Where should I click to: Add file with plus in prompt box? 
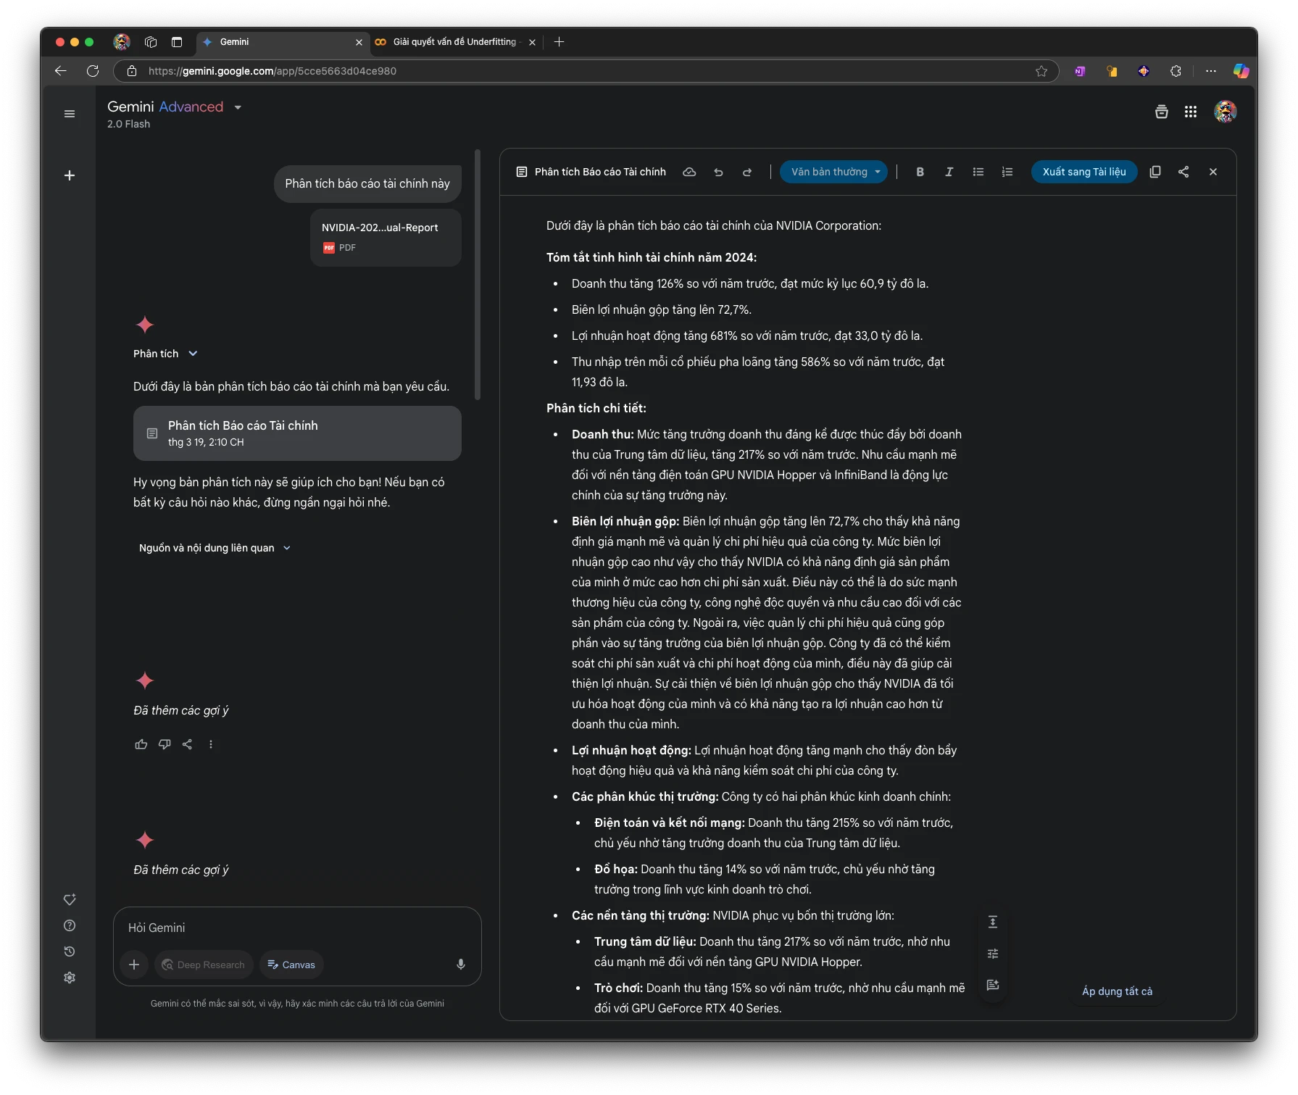point(134,965)
